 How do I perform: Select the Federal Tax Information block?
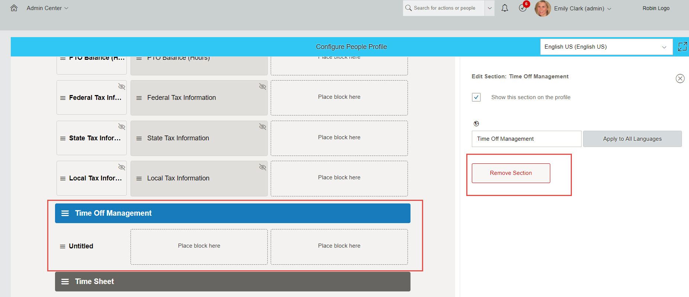[199, 98]
